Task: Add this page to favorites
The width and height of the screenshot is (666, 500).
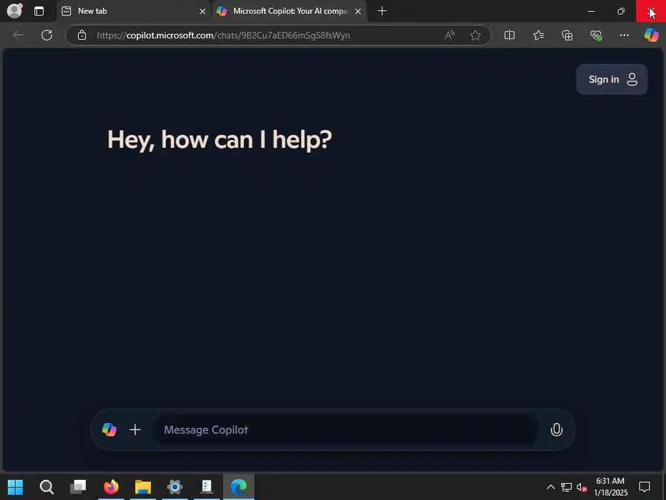Action: click(475, 35)
